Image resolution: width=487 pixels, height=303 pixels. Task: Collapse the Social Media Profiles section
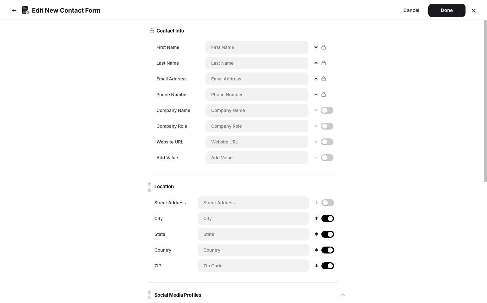point(343,295)
